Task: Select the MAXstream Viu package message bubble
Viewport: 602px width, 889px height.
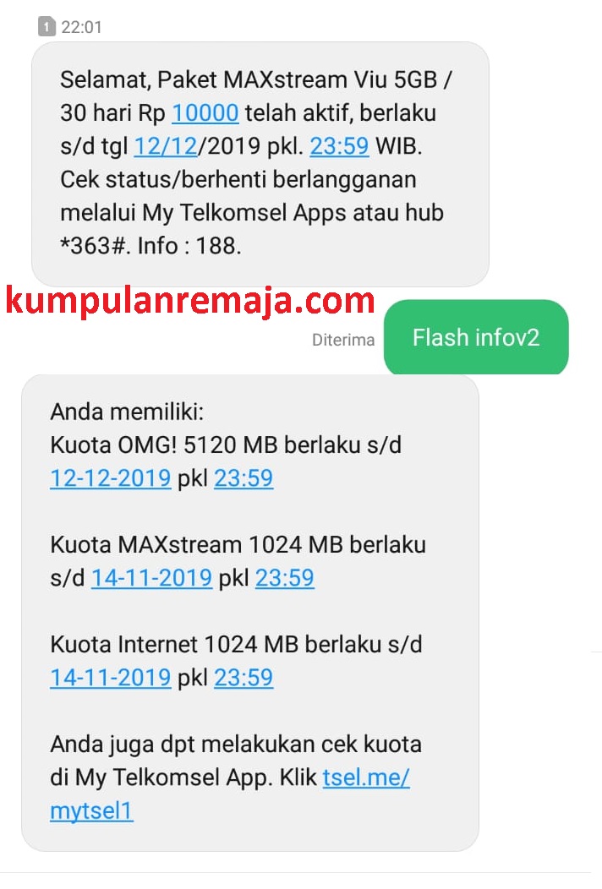Action: click(260, 164)
